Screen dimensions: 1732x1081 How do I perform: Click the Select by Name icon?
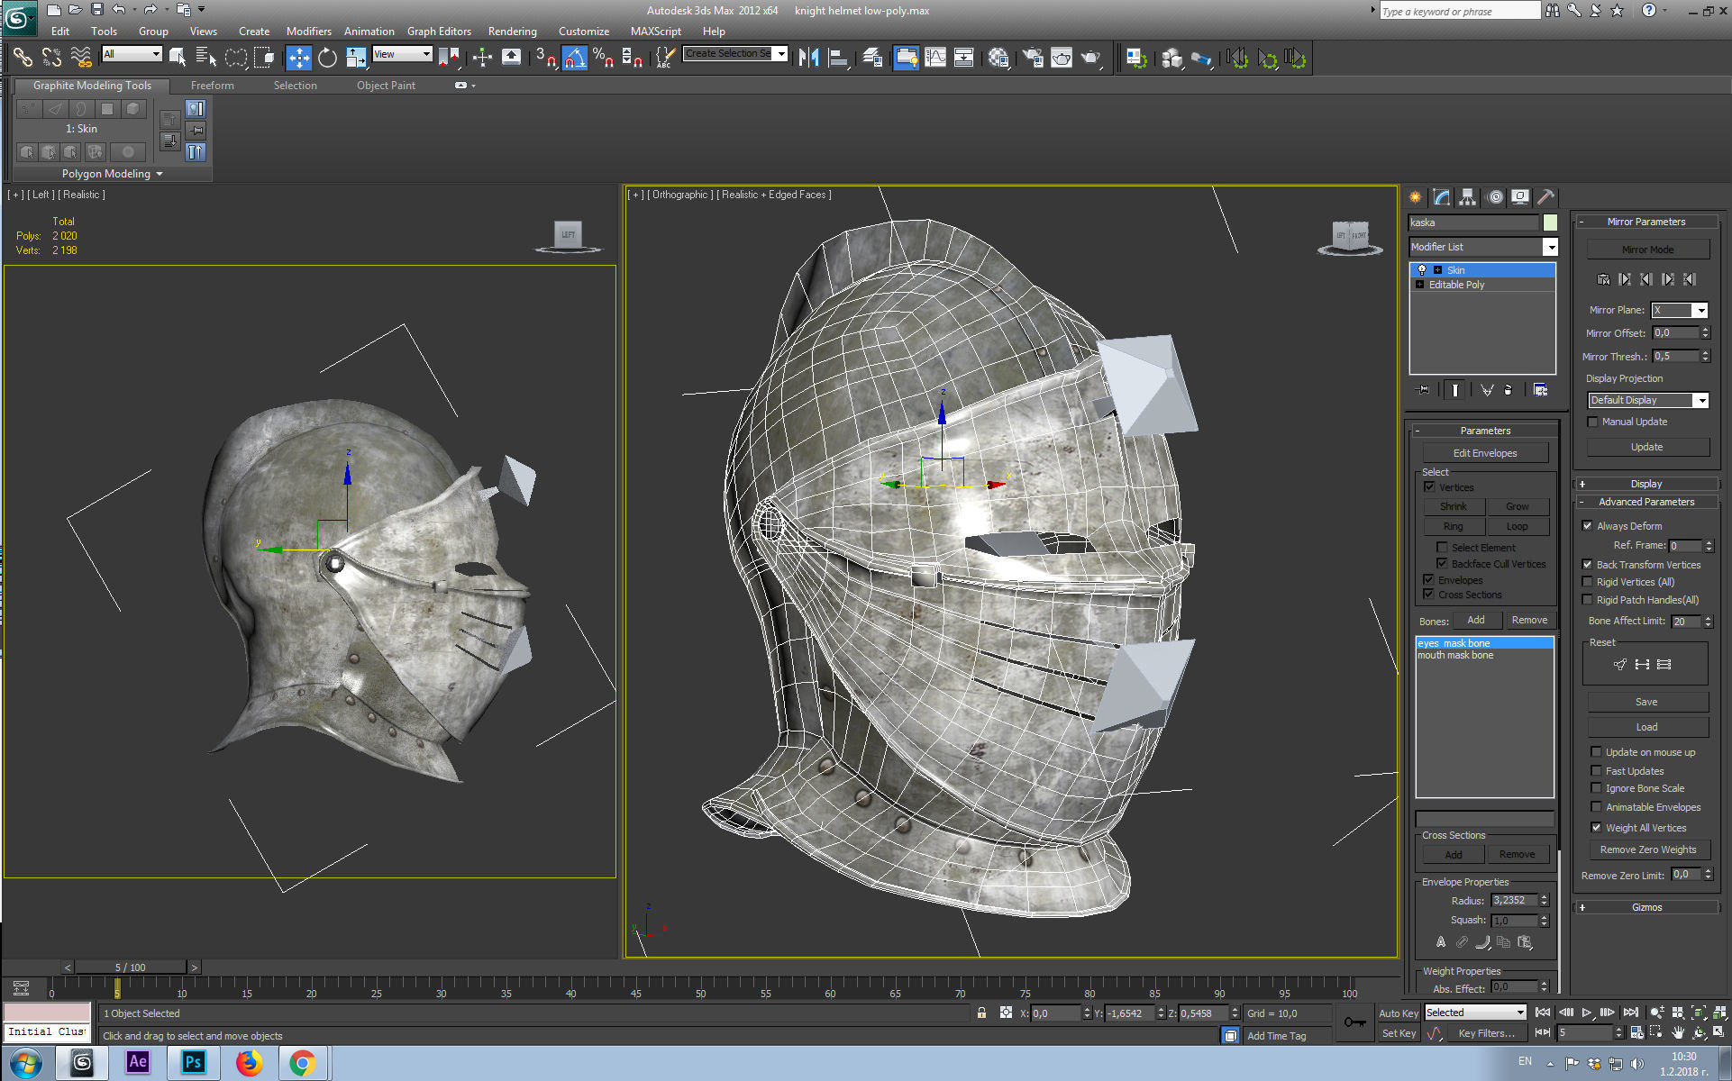(x=205, y=58)
